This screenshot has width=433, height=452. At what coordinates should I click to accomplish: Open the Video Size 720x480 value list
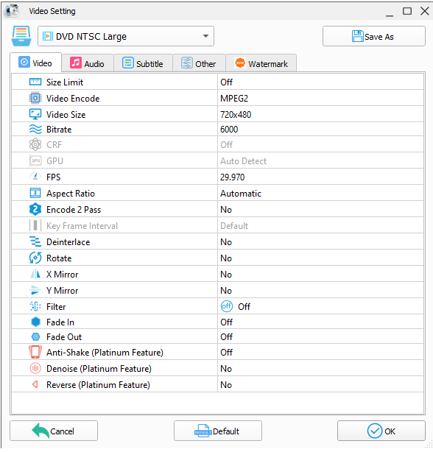[320, 114]
